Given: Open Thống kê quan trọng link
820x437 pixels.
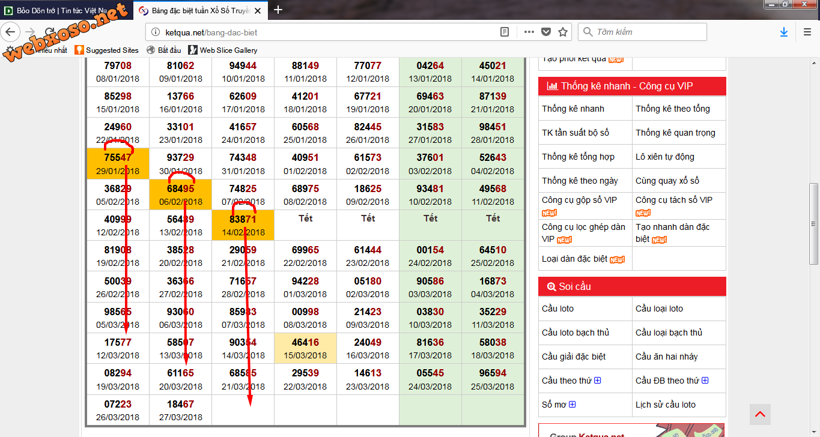Looking at the screenshot, I should tap(675, 133).
